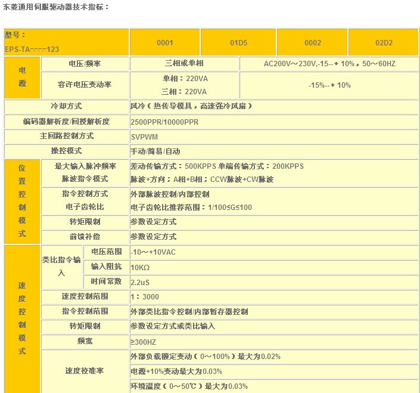Click the 三相或单相 cell
This screenshot has width=420, height=393.
pos(184,63)
